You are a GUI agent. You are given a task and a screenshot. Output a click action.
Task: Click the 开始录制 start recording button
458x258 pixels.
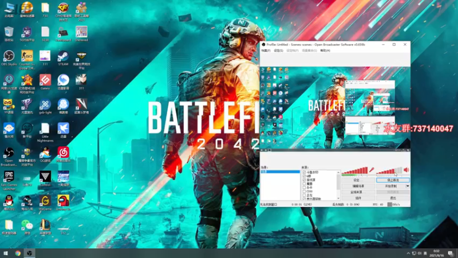[391, 186]
